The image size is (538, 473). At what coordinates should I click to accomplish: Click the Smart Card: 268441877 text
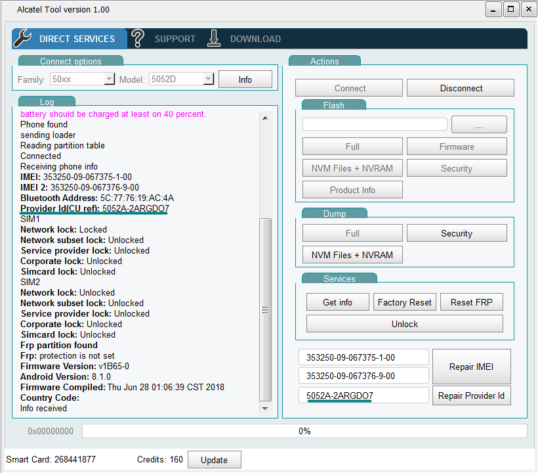(51, 459)
